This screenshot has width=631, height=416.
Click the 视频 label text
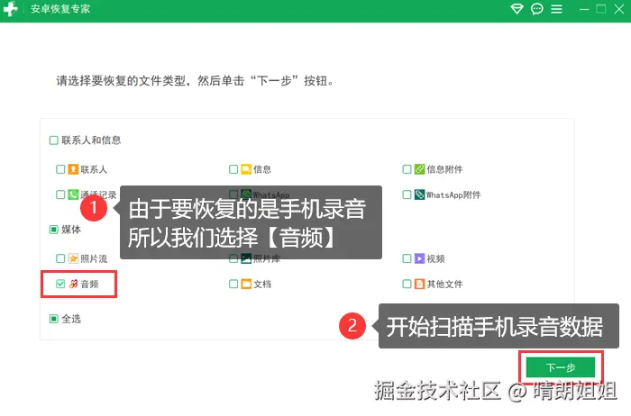435,258
